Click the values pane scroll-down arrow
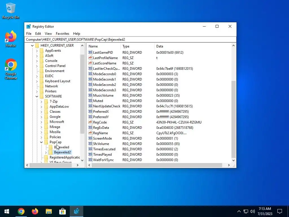Image resolution: width=289 pixels, height=217 pixels. [233, 160]
